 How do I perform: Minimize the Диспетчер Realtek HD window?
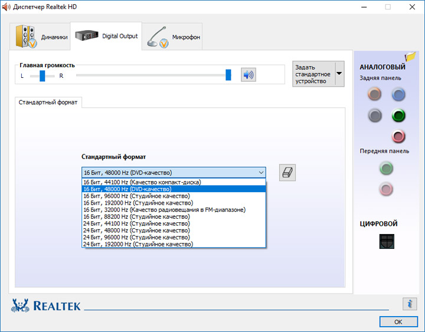coord(364,7)
